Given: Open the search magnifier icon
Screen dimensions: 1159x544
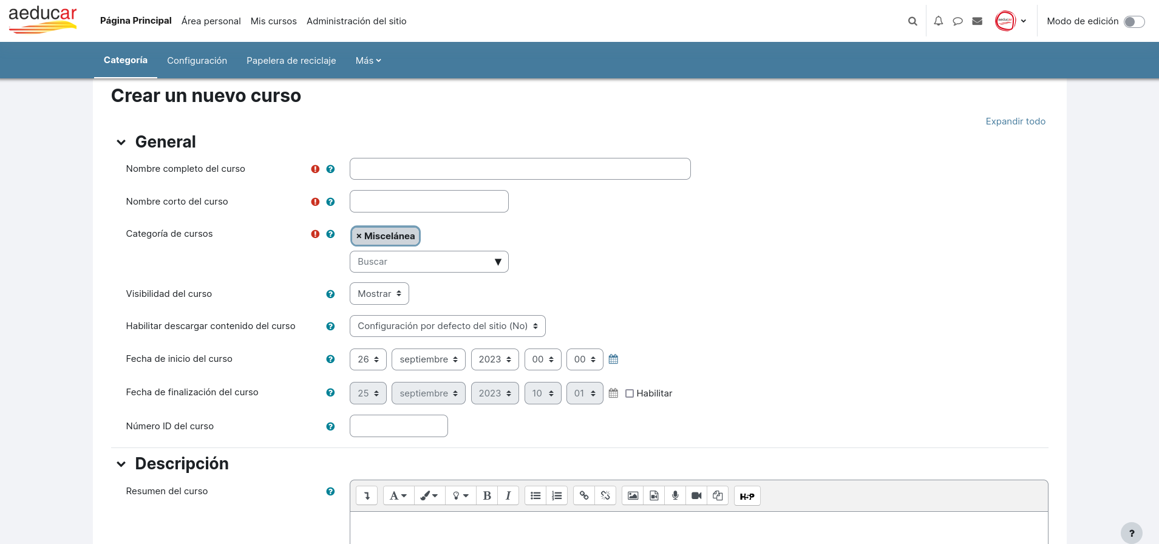Looking at the screenshot, I should coord(913,21).
